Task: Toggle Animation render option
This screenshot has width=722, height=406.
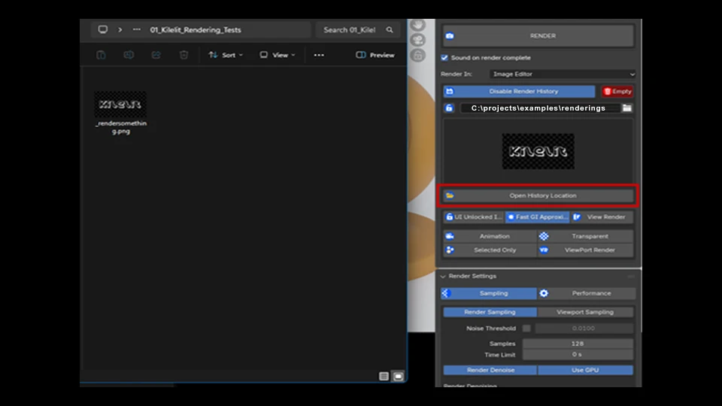Action: pos(490,236)
